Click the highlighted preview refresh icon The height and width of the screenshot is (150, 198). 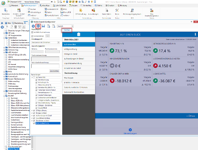click(38, 26)
